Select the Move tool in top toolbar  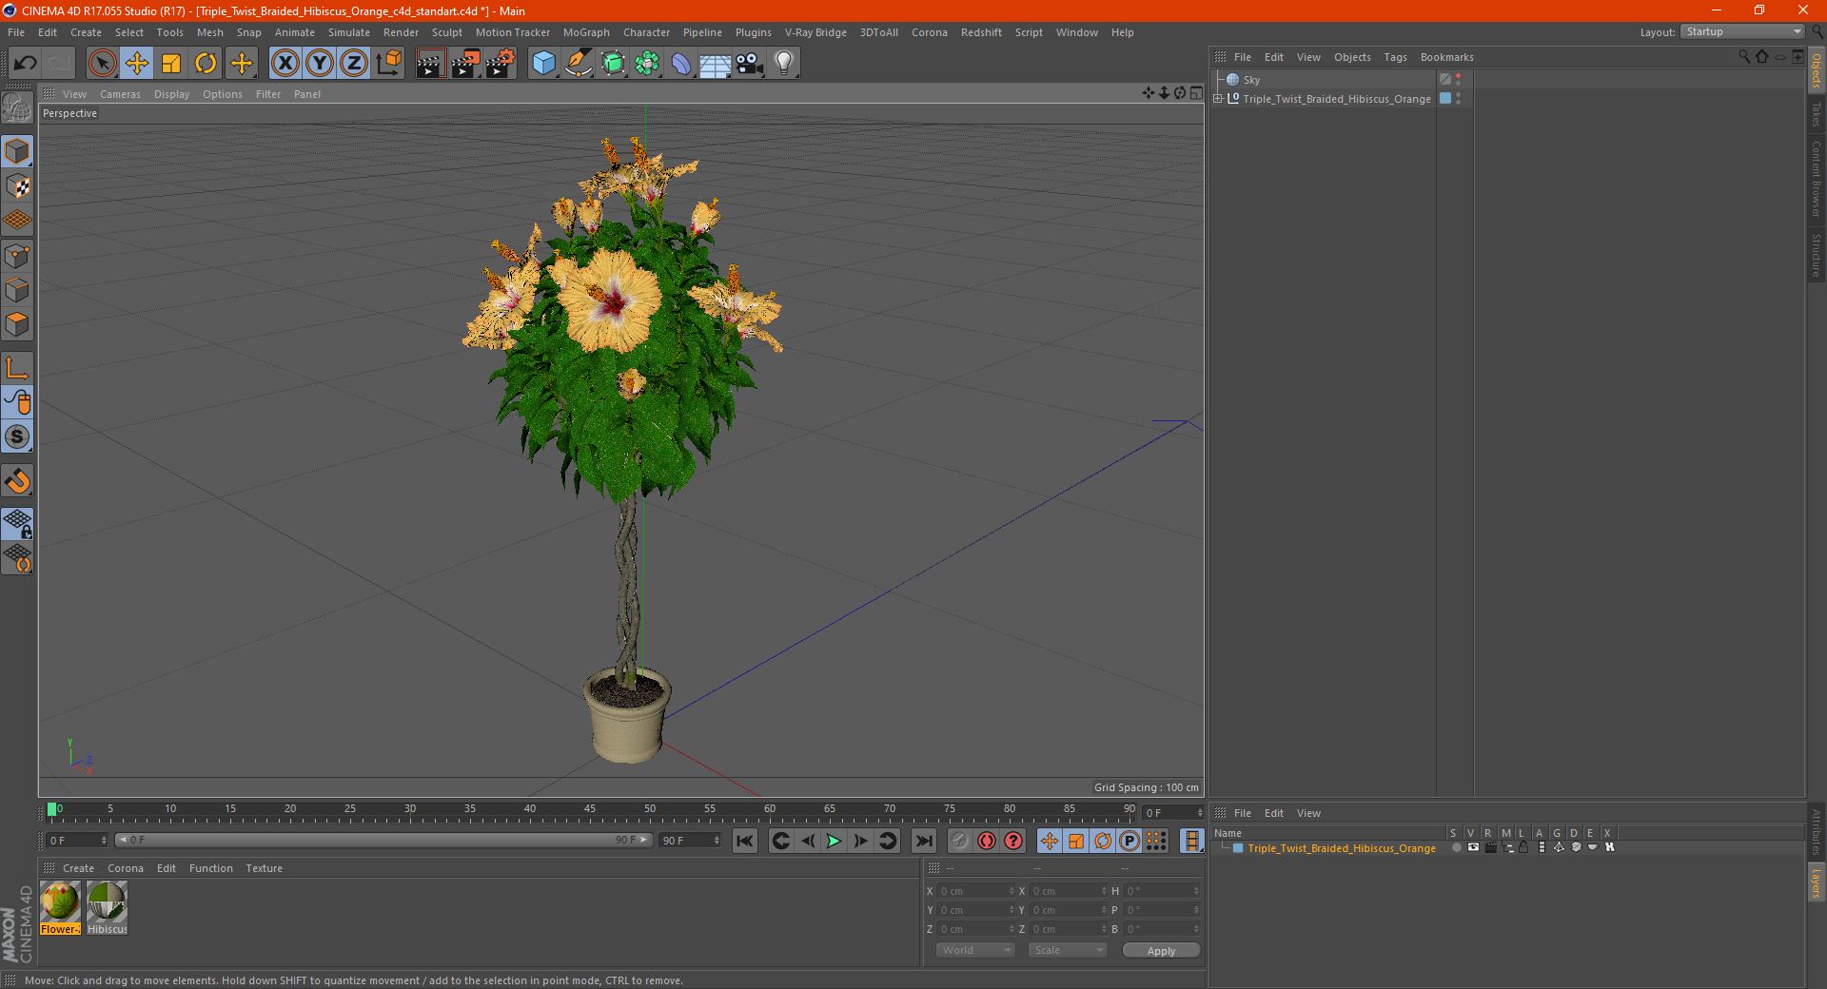pos(137,64)
